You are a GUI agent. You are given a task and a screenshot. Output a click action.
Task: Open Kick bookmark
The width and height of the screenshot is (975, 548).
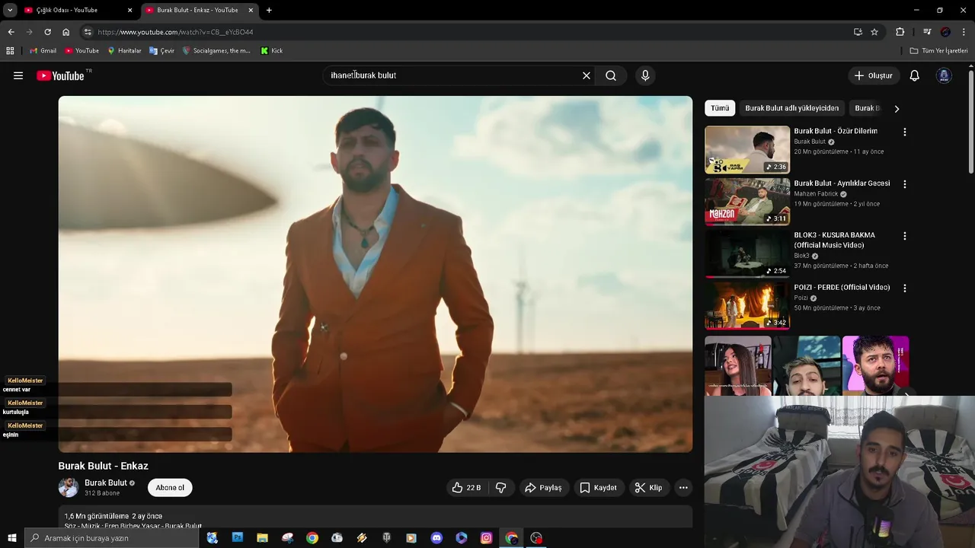(x=271, y=51)
